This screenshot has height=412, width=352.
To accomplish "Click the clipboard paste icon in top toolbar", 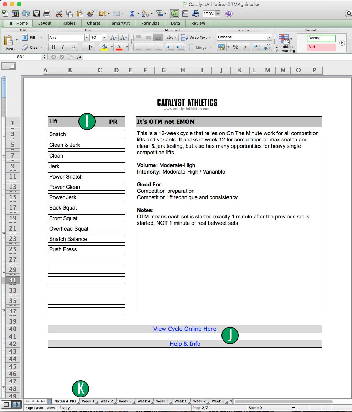I will pos(80,14).
